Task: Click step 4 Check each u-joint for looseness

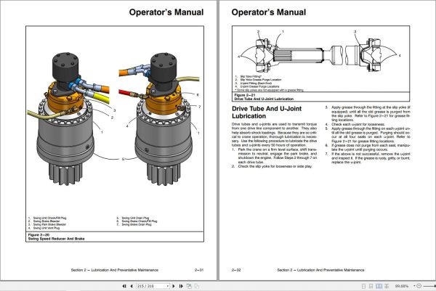Action: (358, 124)
